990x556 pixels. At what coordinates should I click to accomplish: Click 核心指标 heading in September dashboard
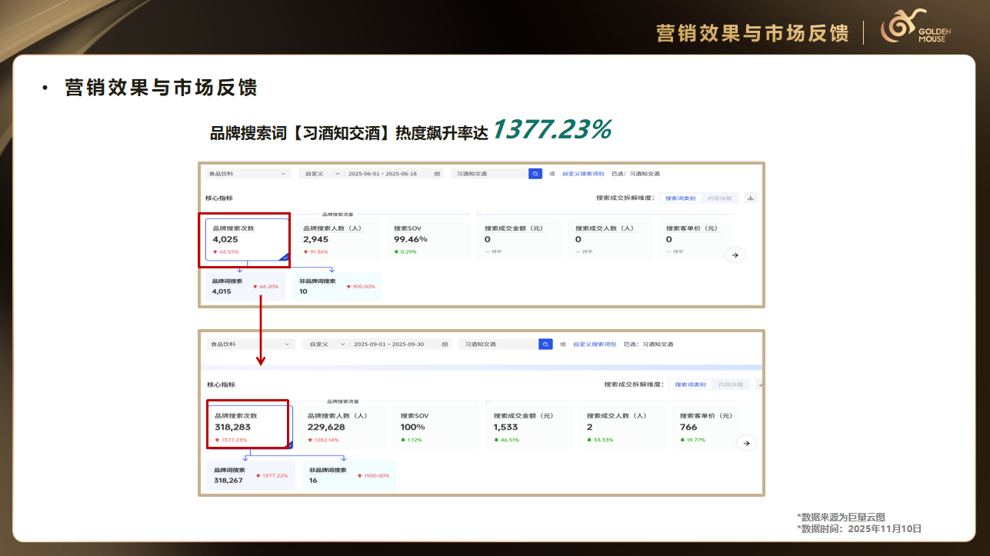(x=221, y=384)
